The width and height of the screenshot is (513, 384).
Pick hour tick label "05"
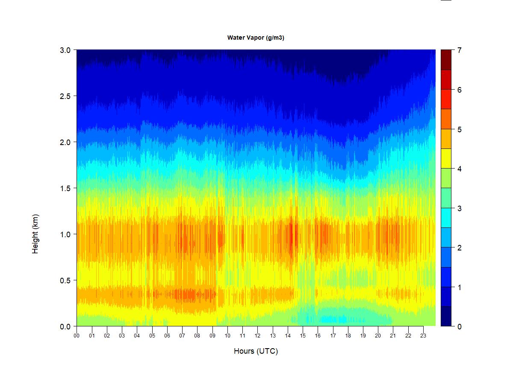152,335
